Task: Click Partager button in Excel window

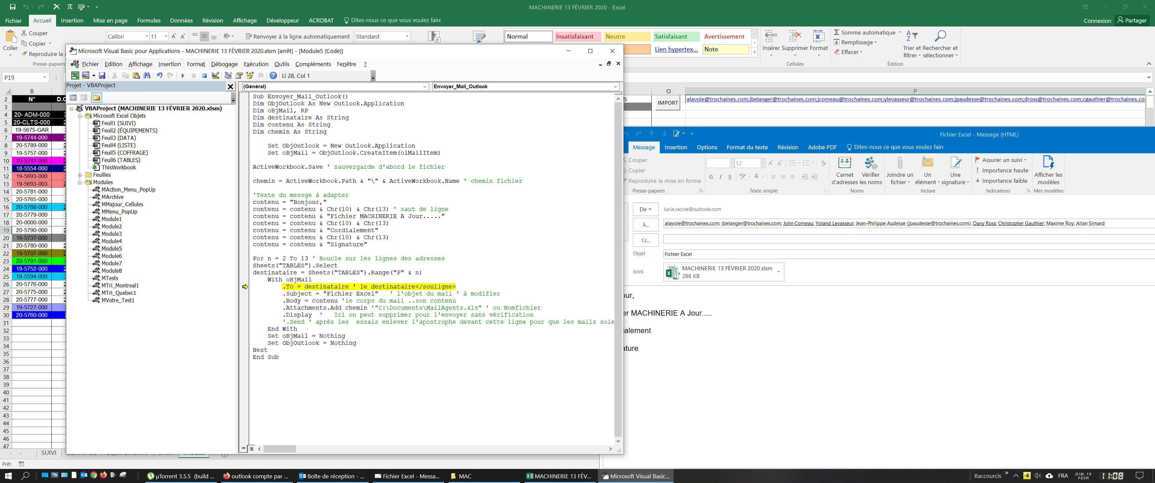Action: (x=1132, y=20)
